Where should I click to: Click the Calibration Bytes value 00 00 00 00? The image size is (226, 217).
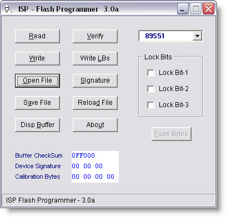pos(93,176)
